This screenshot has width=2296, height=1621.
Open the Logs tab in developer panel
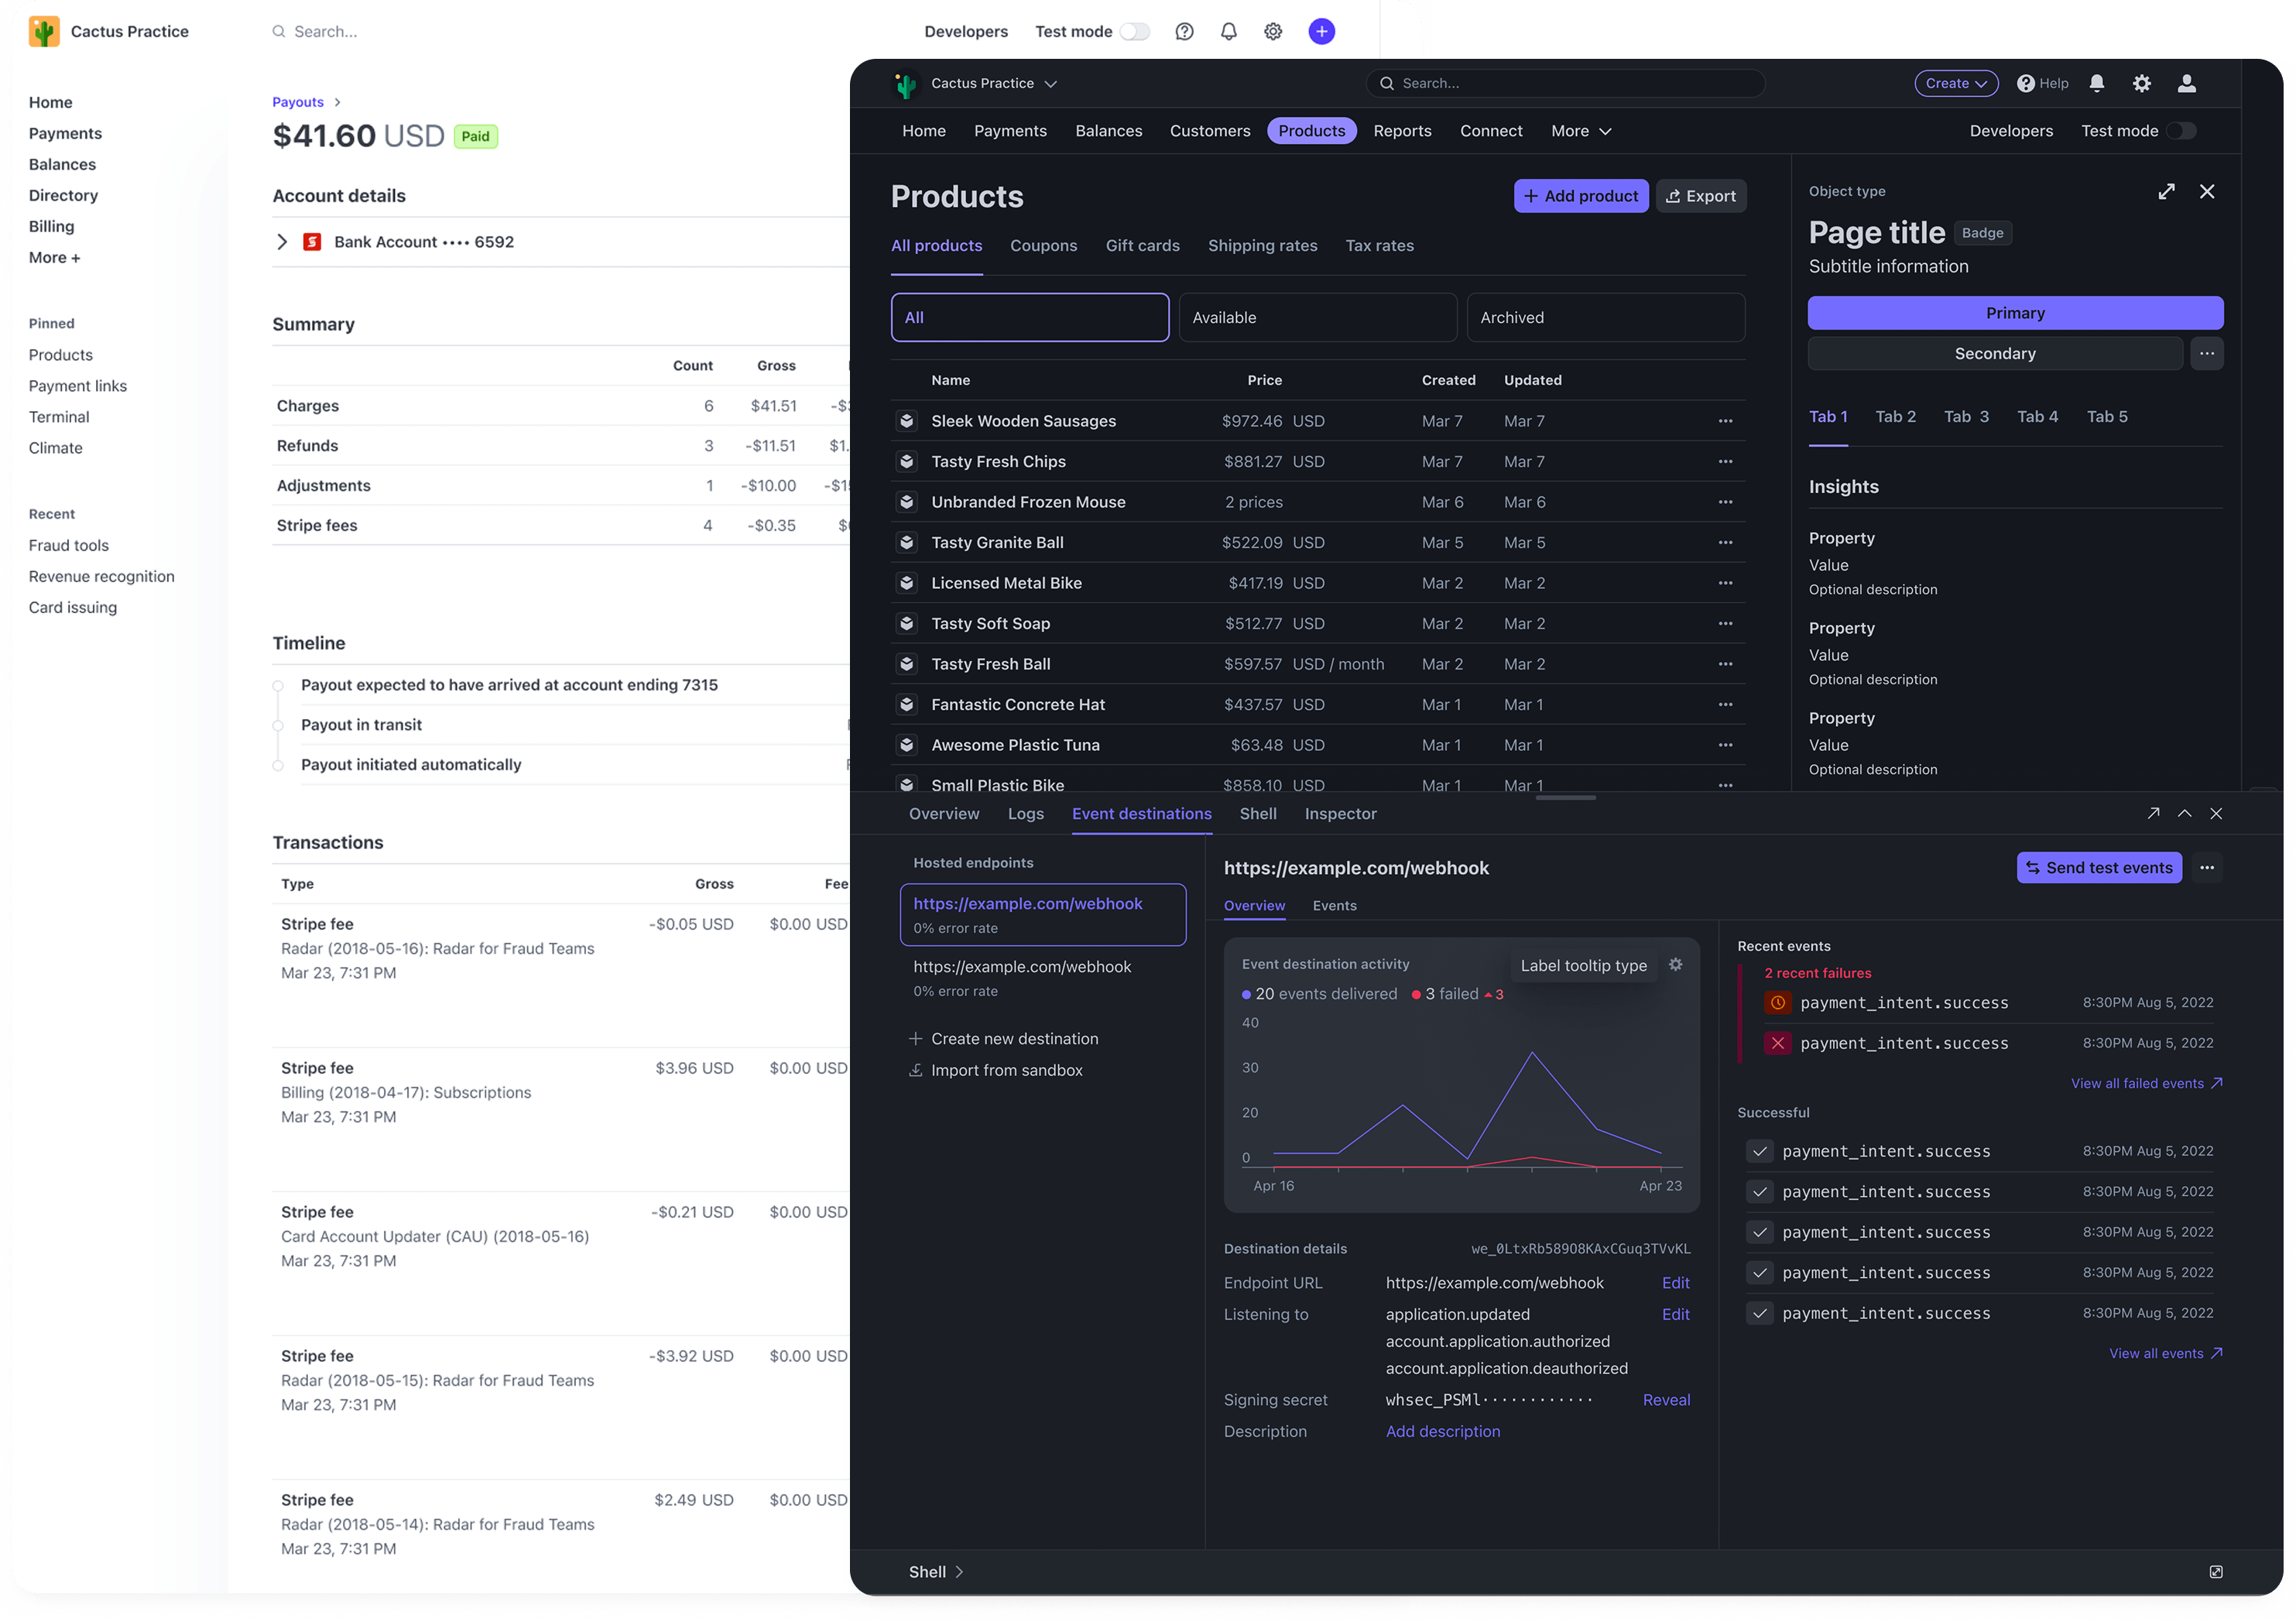coord(1025,814)
